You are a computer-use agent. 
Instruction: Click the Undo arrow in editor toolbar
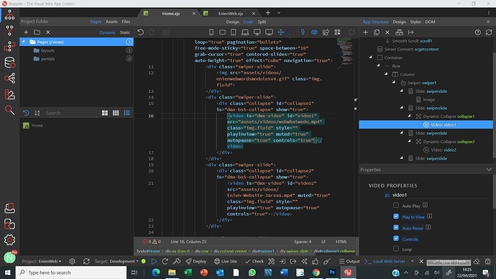coord(140,32)
